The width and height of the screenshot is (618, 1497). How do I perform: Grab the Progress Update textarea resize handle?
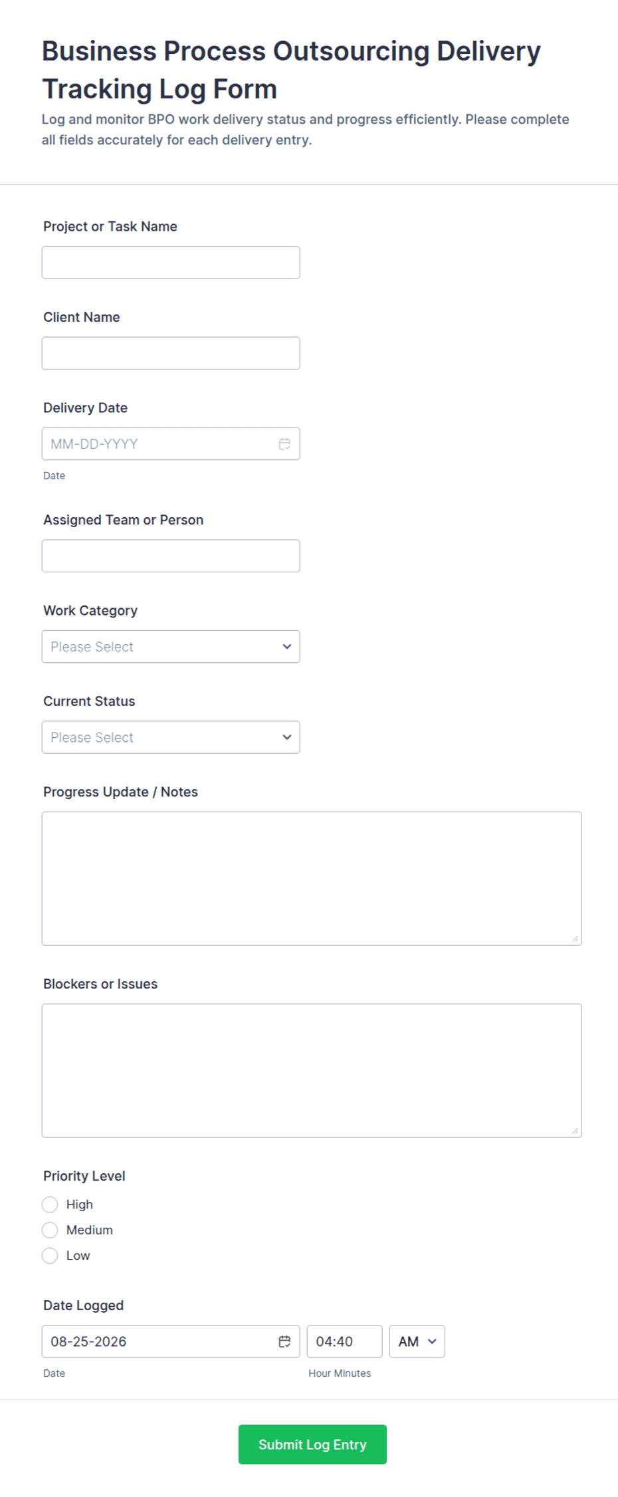[x=575, y=939]
